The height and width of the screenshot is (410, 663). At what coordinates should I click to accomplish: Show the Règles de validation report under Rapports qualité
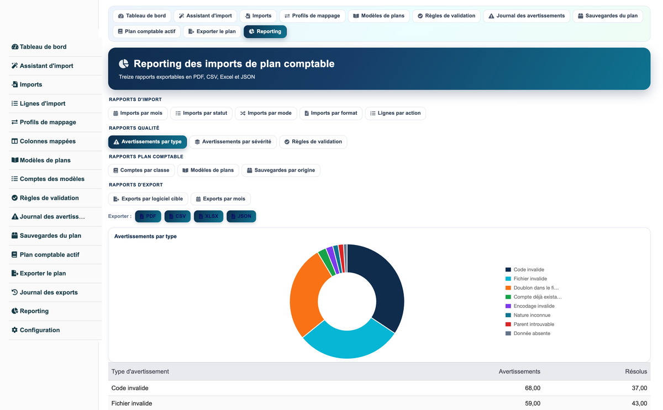[313, 142]
